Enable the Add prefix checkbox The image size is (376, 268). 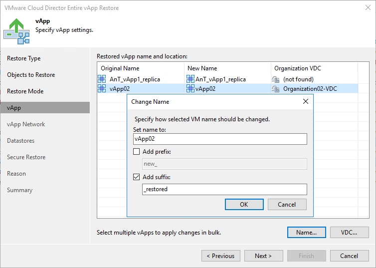click(137, 152)
